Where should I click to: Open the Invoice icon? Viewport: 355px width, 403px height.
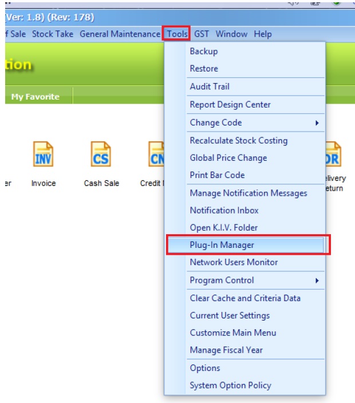pyautogui.click(x=43, y=156)
